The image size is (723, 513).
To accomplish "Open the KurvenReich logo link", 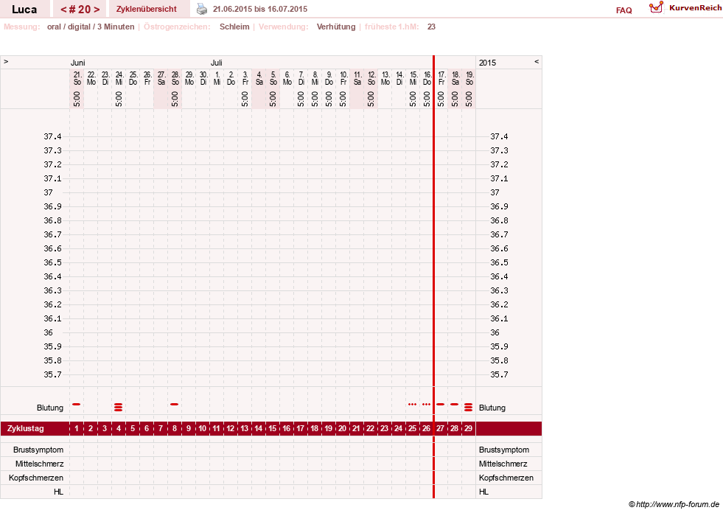I will 685,8.
